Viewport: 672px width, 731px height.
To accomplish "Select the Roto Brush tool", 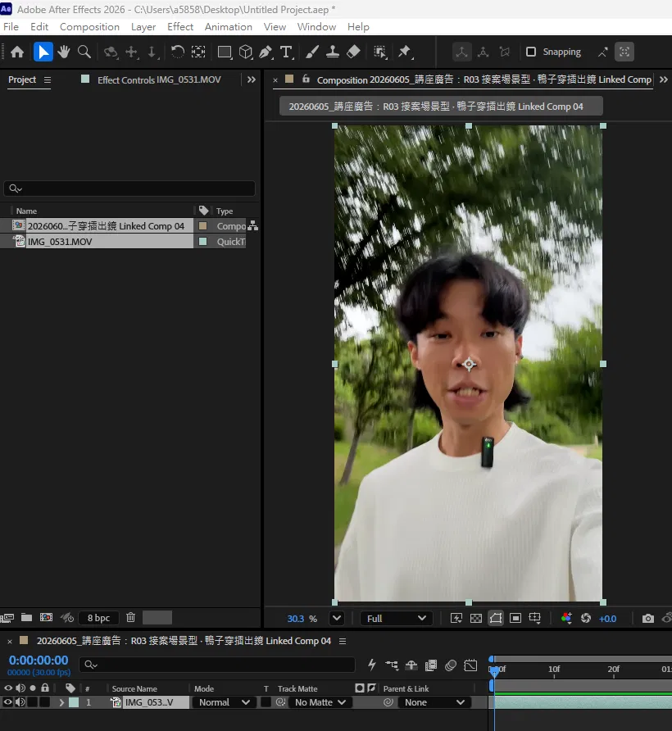I will 380,52.
